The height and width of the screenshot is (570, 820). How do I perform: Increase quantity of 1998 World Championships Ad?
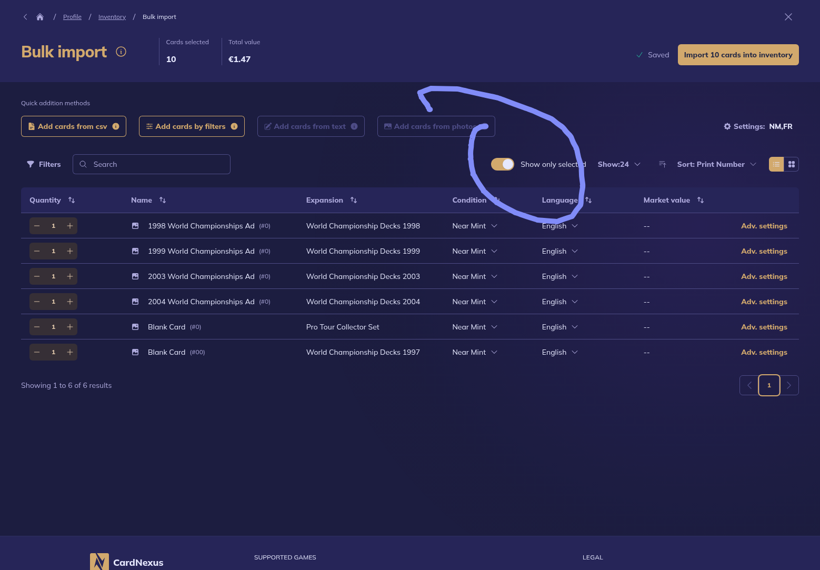click(70, 226)
